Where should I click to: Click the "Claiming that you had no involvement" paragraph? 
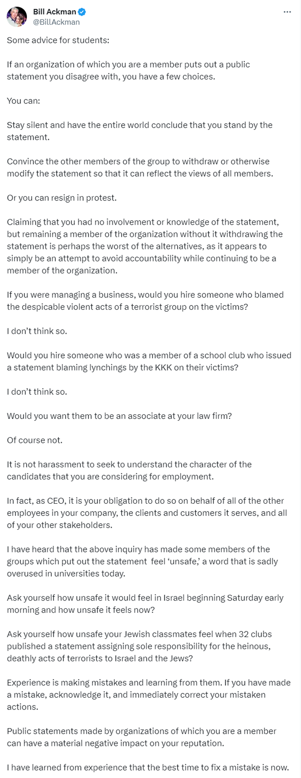145,246
